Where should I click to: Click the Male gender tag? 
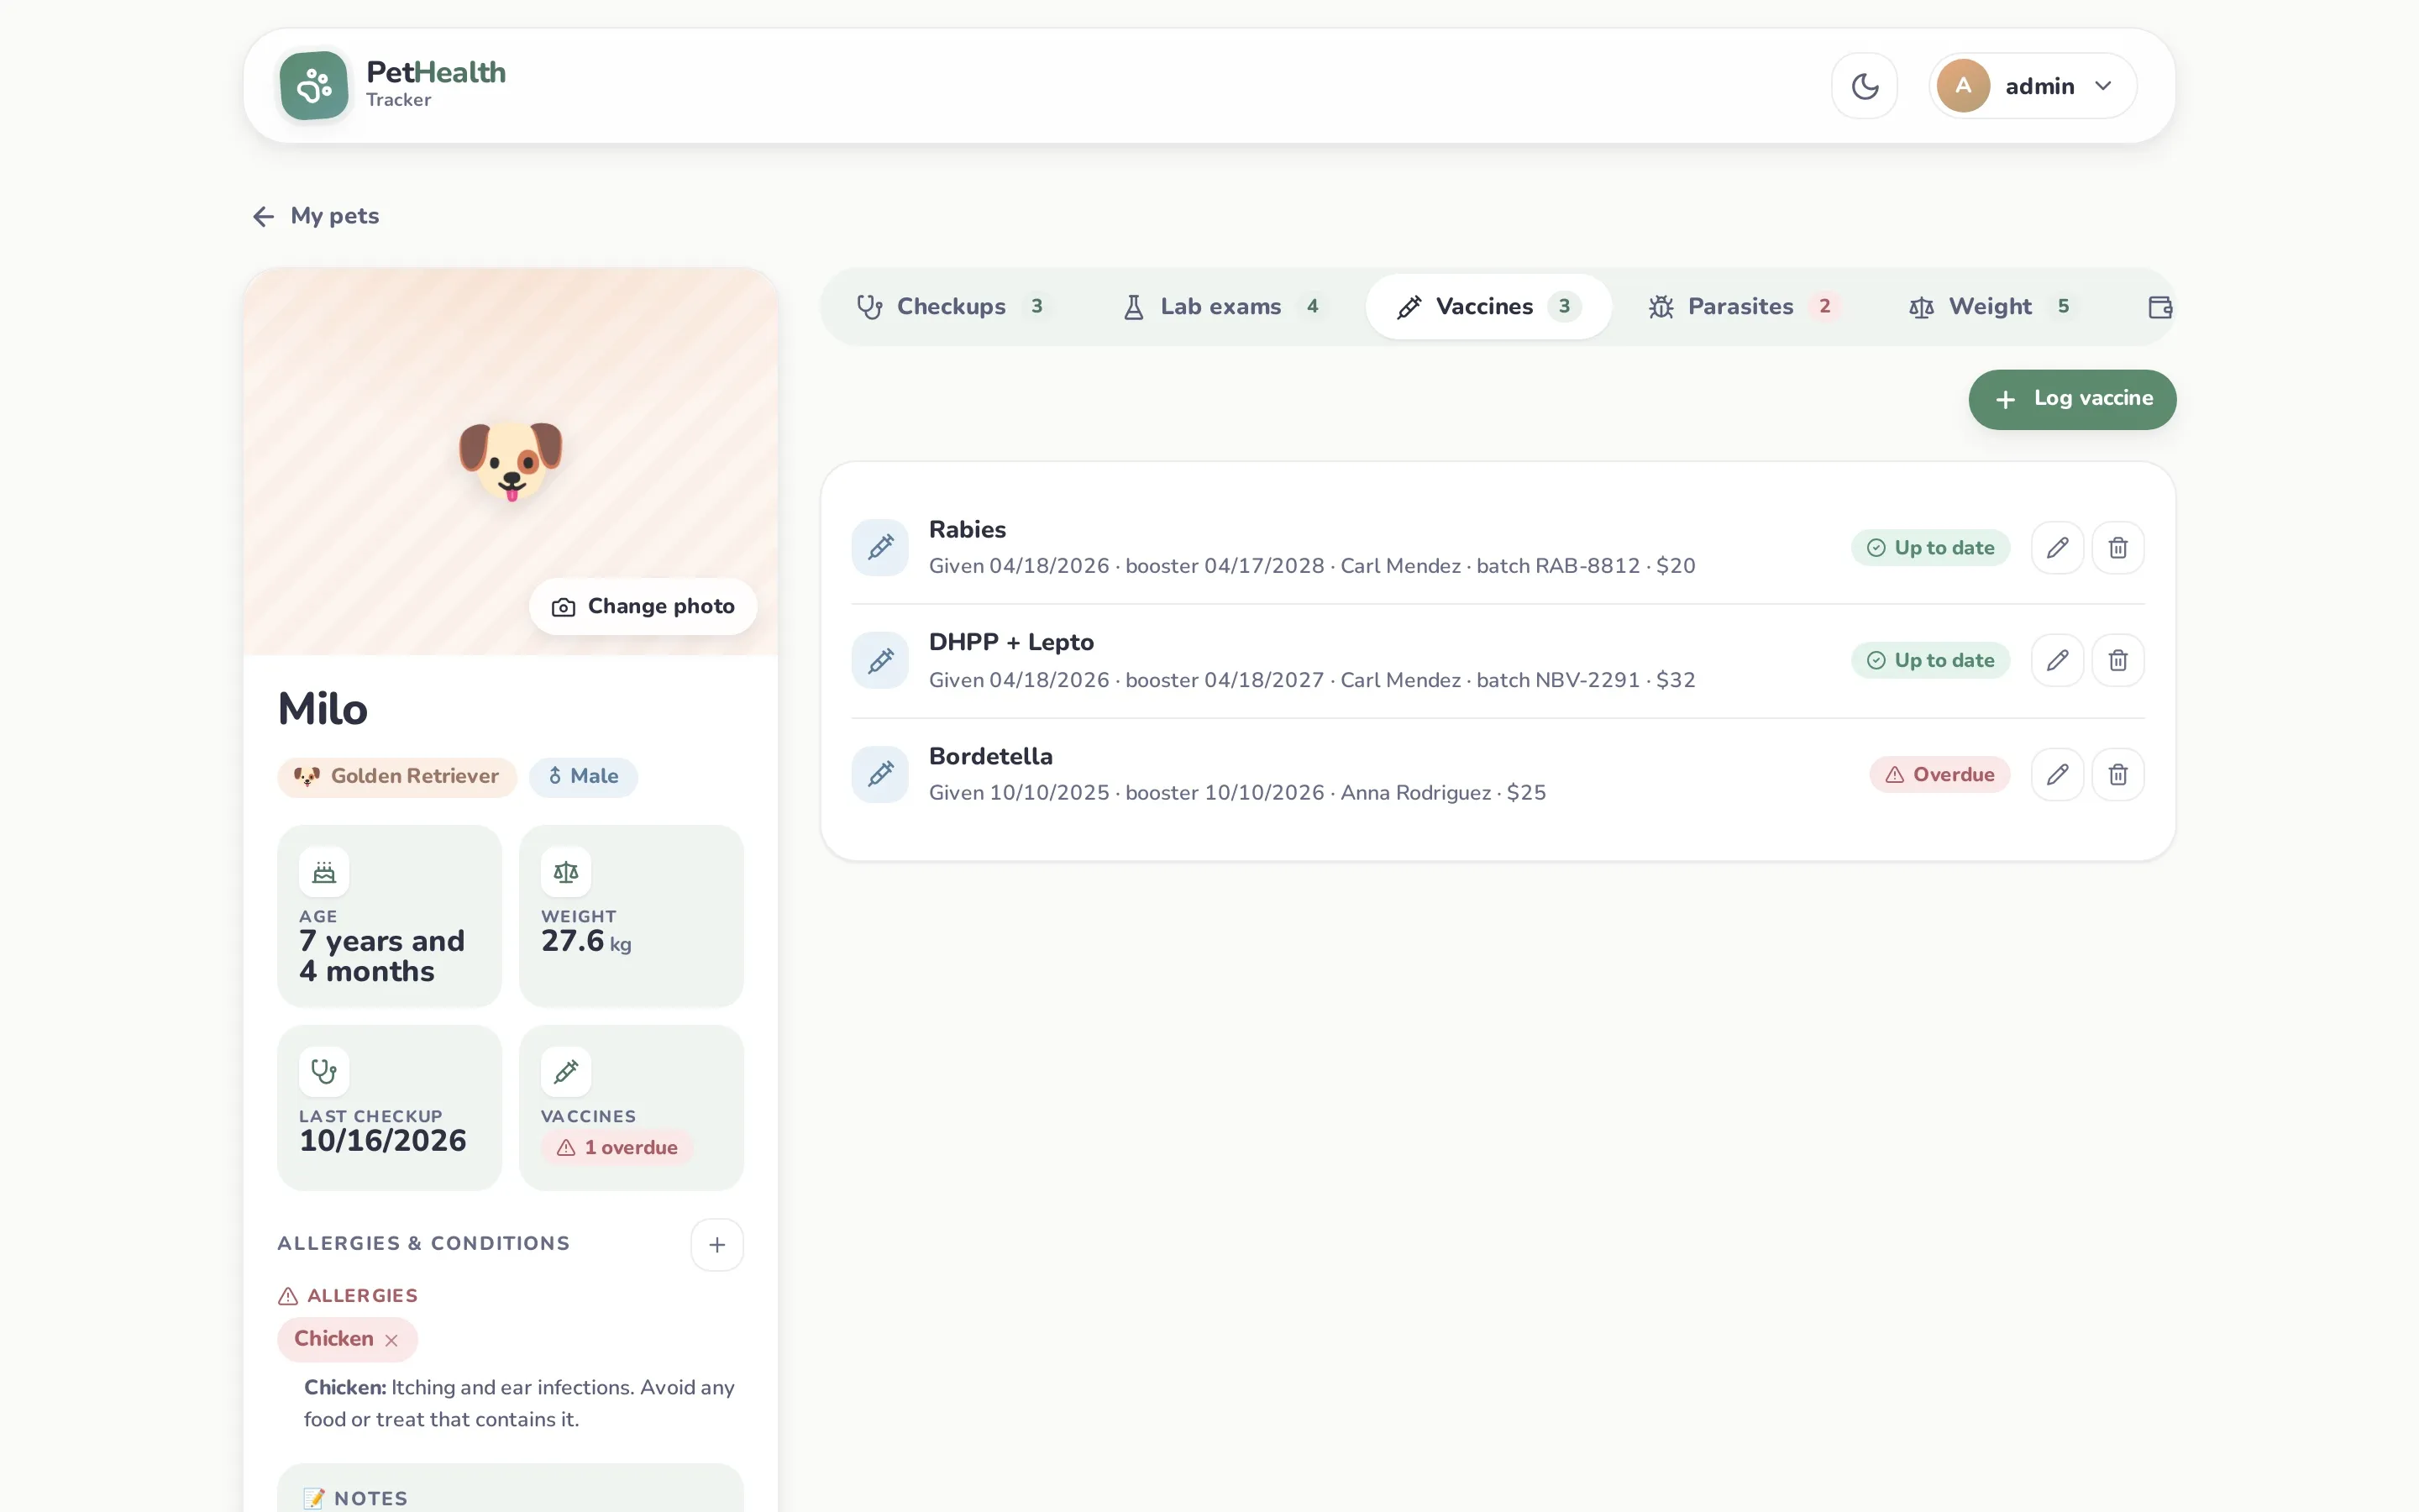583,777
